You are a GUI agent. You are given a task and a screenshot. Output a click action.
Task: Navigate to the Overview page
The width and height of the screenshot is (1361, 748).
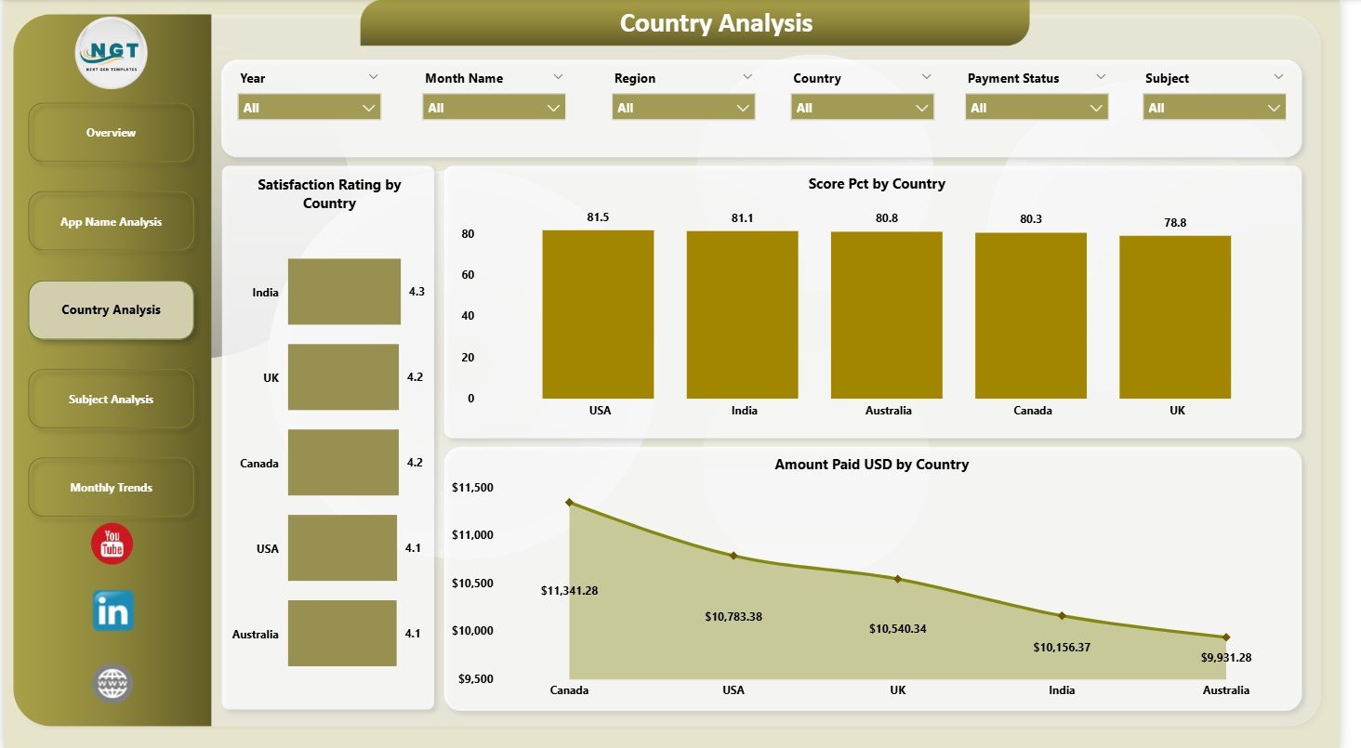pos(111,132)
